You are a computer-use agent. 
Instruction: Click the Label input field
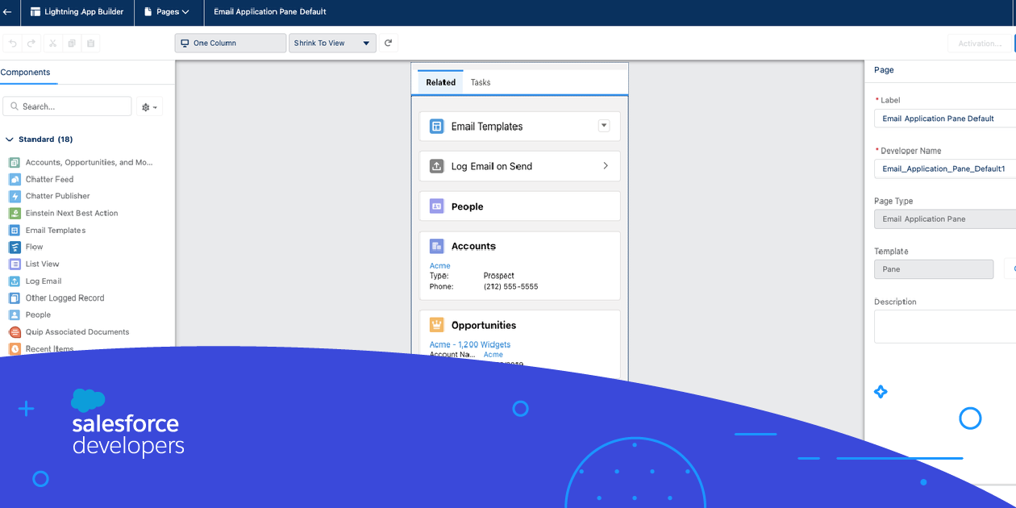click(944, 119)
